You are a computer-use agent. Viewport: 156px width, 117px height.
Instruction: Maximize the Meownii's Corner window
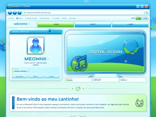point(142,6)
